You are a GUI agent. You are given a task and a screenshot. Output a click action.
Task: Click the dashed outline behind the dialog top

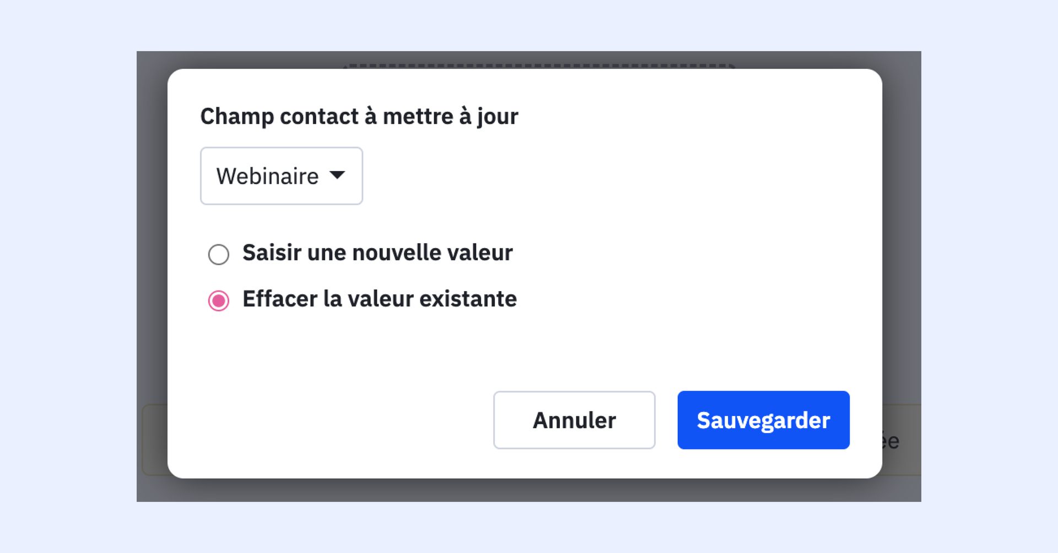540,65
